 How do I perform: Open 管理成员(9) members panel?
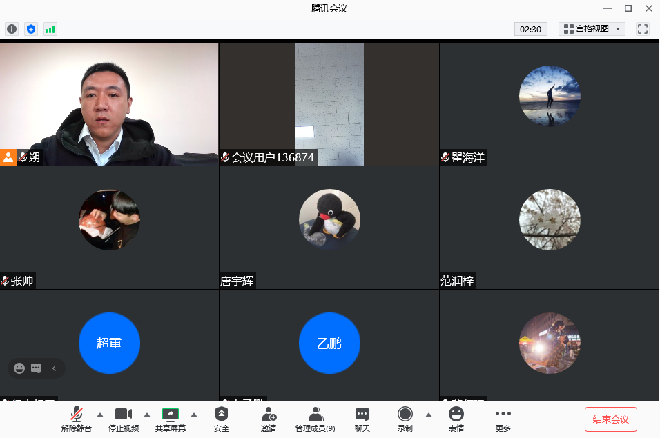tap(316, 419)
